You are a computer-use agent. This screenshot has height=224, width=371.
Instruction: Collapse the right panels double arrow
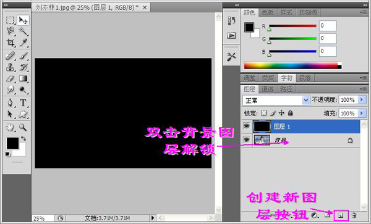coord(365,5)
